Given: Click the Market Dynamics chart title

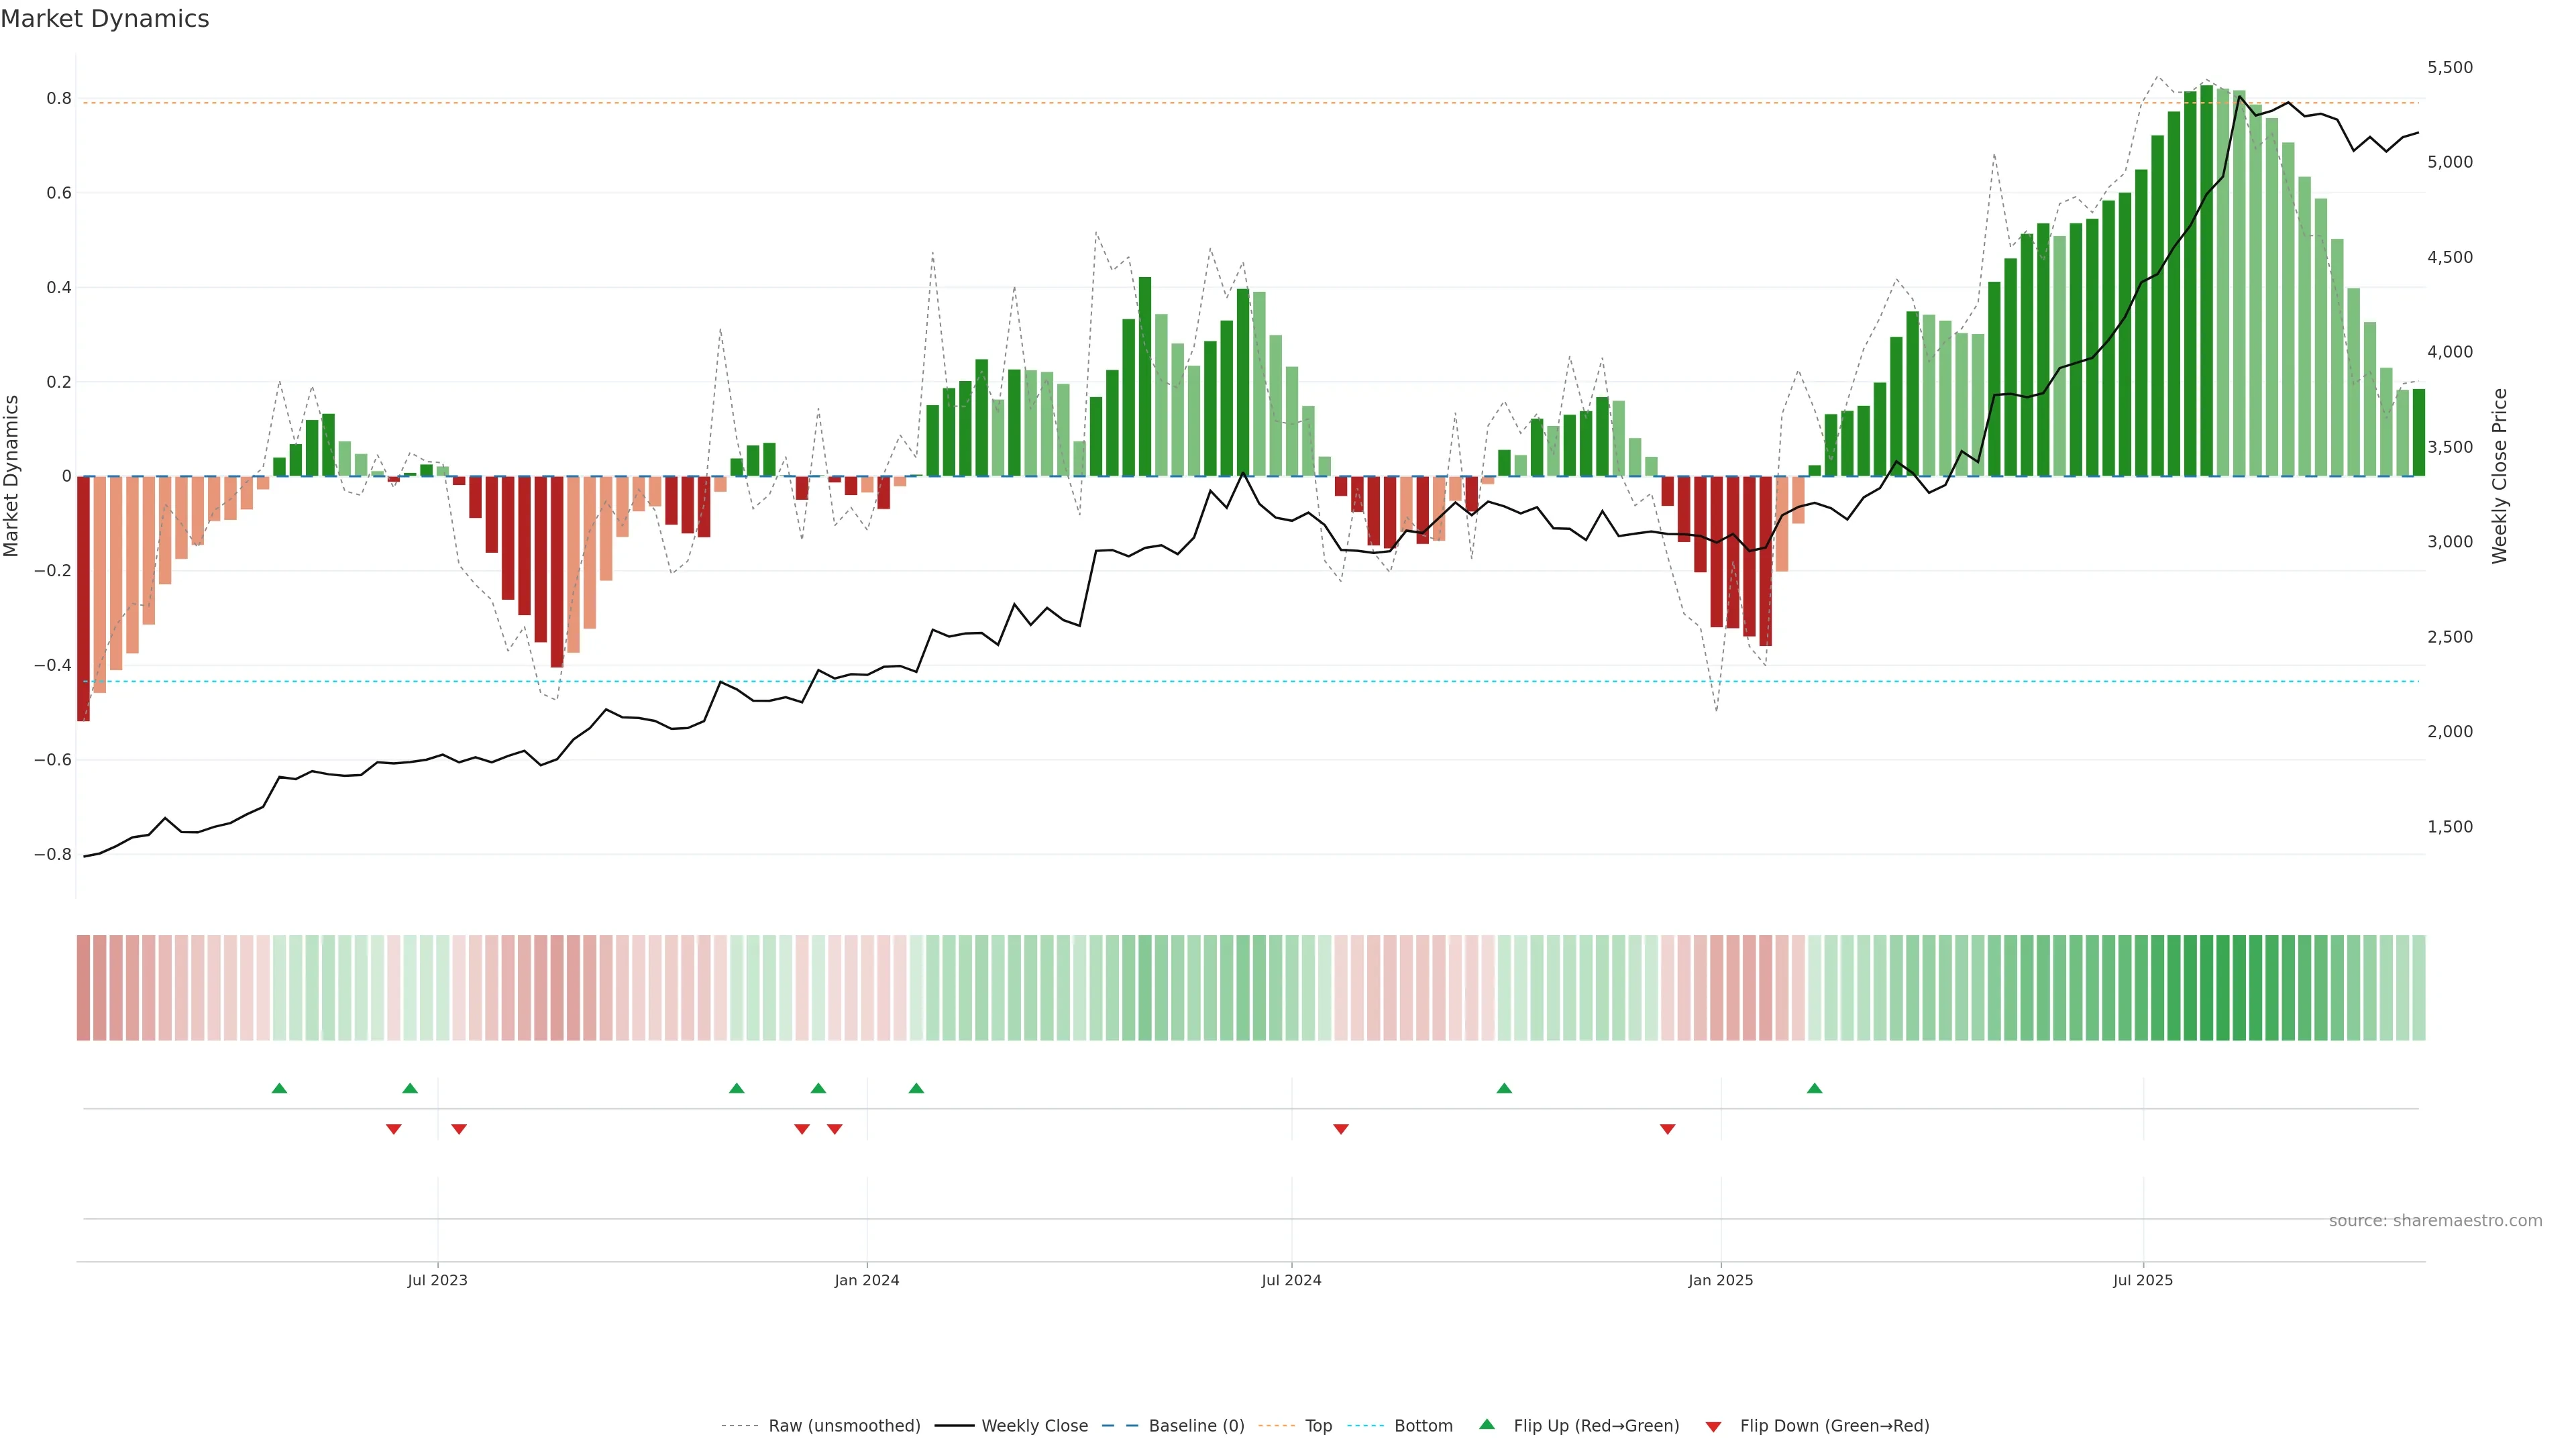Looking at the screenshot, I should pos(105,19).
